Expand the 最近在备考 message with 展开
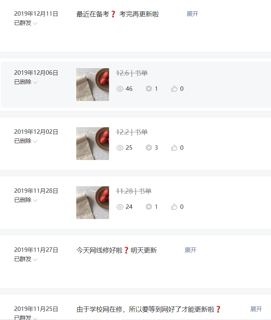The height and width of the screenshot is (320, 271). 192,14
